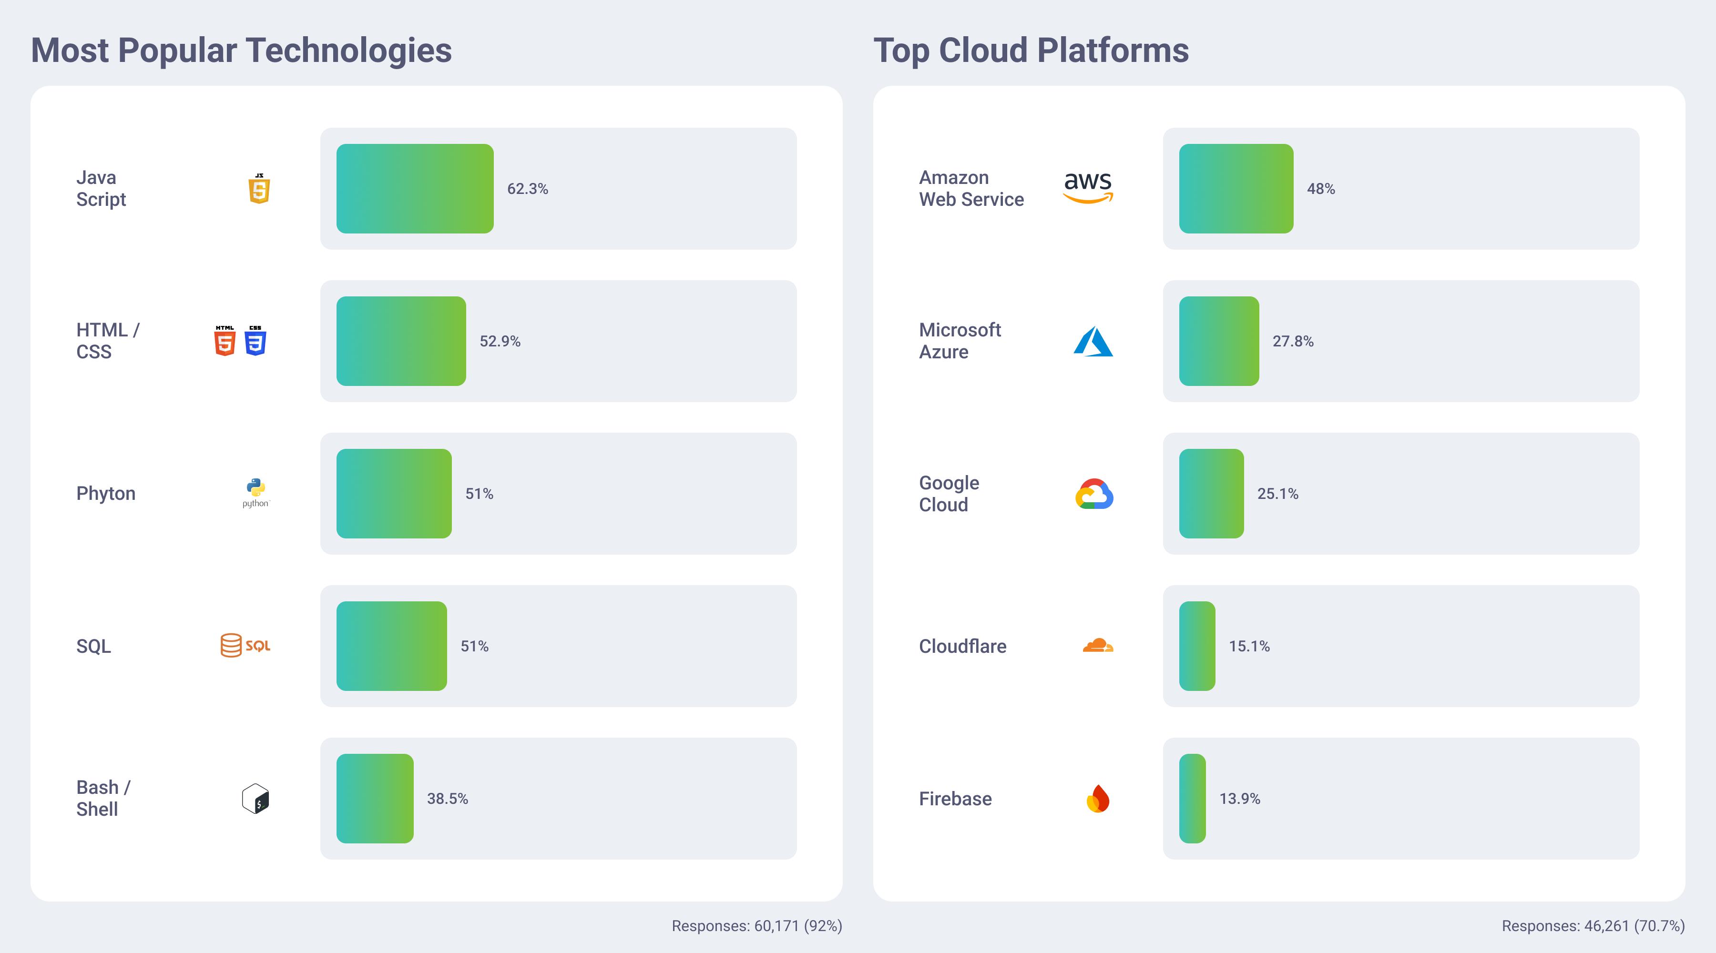Click the '48%' value
This screenshot has width=1716, height=953.
click(1321, 189)
